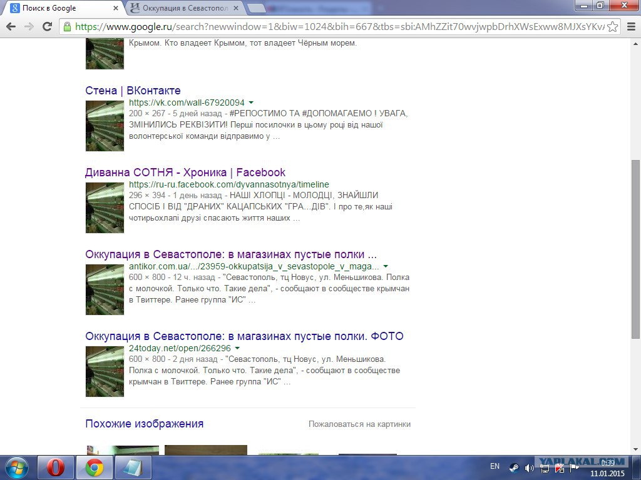
Task: Click the antikor.com.ua result URL text
Action: point(254,266)
